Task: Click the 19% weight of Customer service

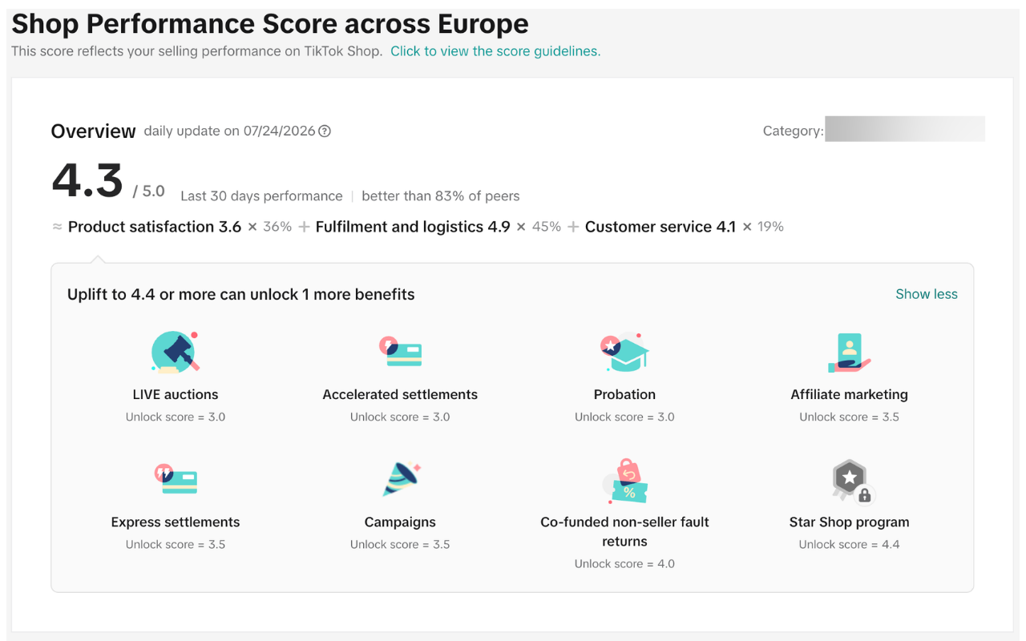Action: pyautogui.click(x=770, y=227)
